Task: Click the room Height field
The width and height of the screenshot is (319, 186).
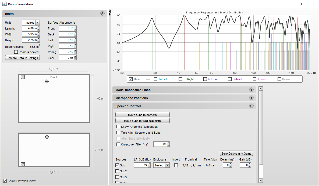Action: click(30, 40)
